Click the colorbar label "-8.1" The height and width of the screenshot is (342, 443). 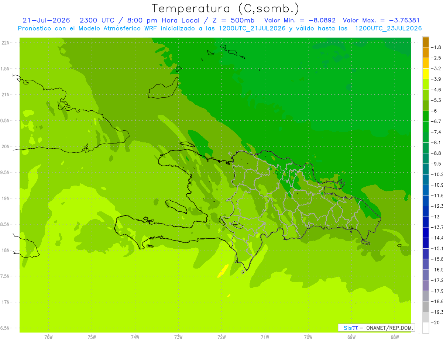[436, 142]
